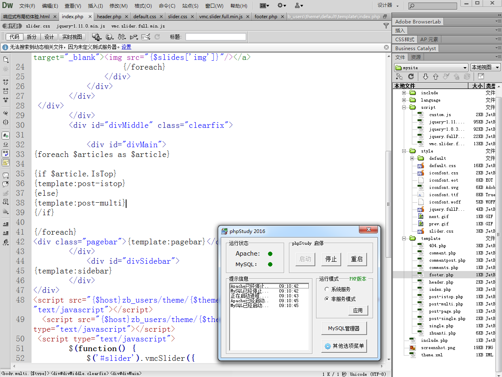The image size is (502, 377).
Task: Click the W3C Validation icon
Action: tap(134, 37)
